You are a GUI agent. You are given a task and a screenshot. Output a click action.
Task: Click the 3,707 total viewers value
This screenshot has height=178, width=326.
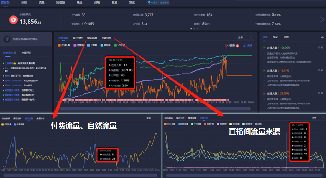coord(149,15)
